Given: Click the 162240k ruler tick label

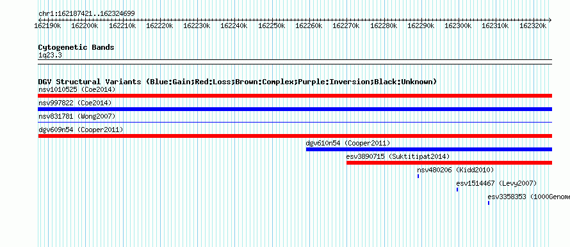Looking at the screenshot, I should coord(234,26).
